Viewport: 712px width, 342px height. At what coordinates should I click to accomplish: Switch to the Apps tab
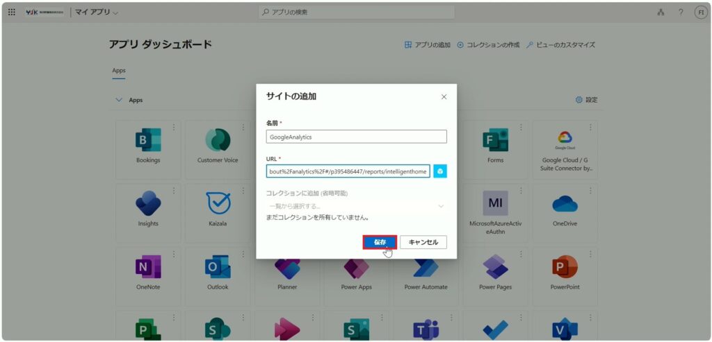[119, 71]
